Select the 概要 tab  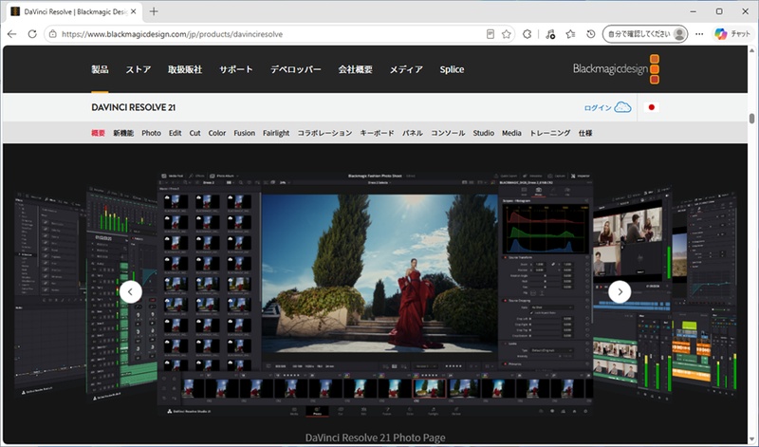click(x=99, y=133)
